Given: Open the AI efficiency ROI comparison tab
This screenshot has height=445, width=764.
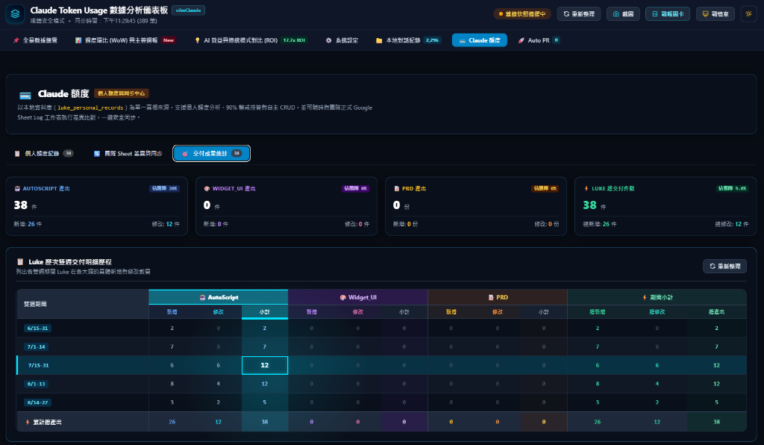Looking at the screenshot, I should coord(250,40).
